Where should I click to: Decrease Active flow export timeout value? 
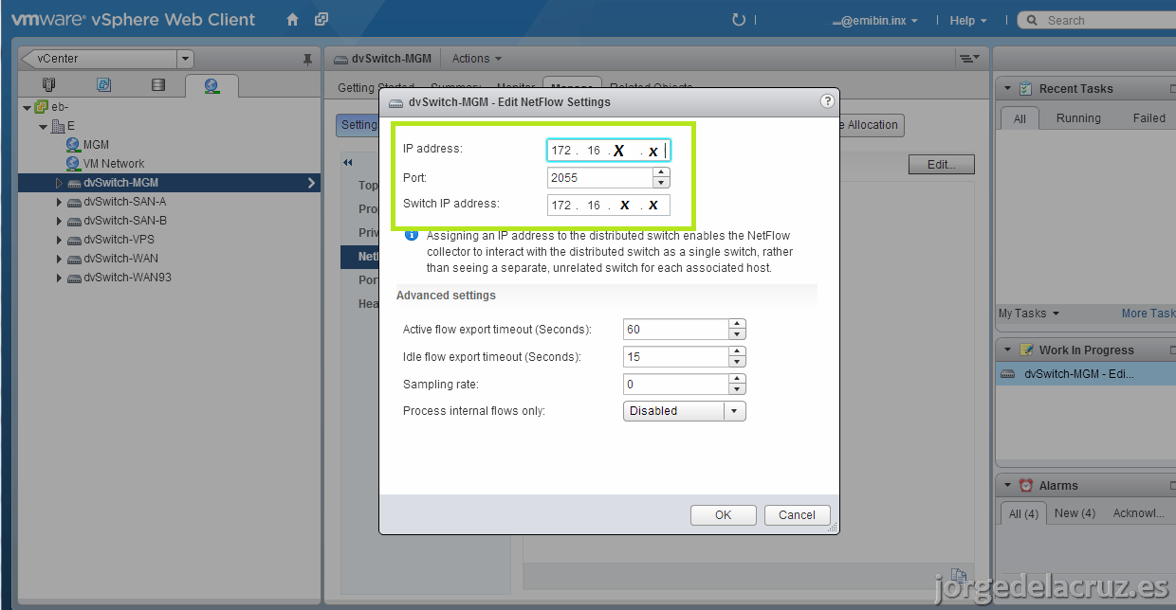tap(737, 334)
